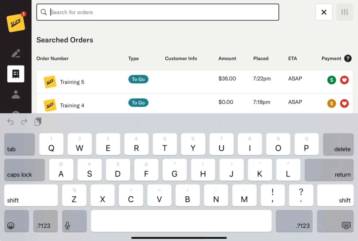Focus the Search for orders field
This screenshot has height=241, width=358.
click(x=161, y=12)
